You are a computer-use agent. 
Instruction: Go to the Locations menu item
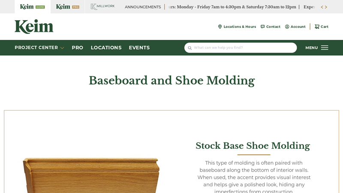[106, 48]
